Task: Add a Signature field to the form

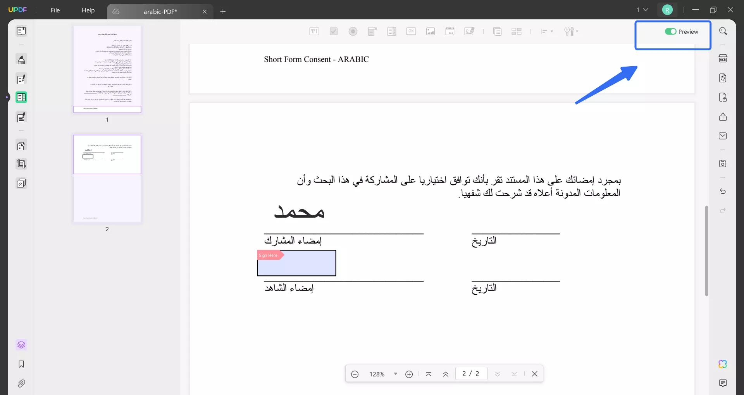Action: click(469, 31)
